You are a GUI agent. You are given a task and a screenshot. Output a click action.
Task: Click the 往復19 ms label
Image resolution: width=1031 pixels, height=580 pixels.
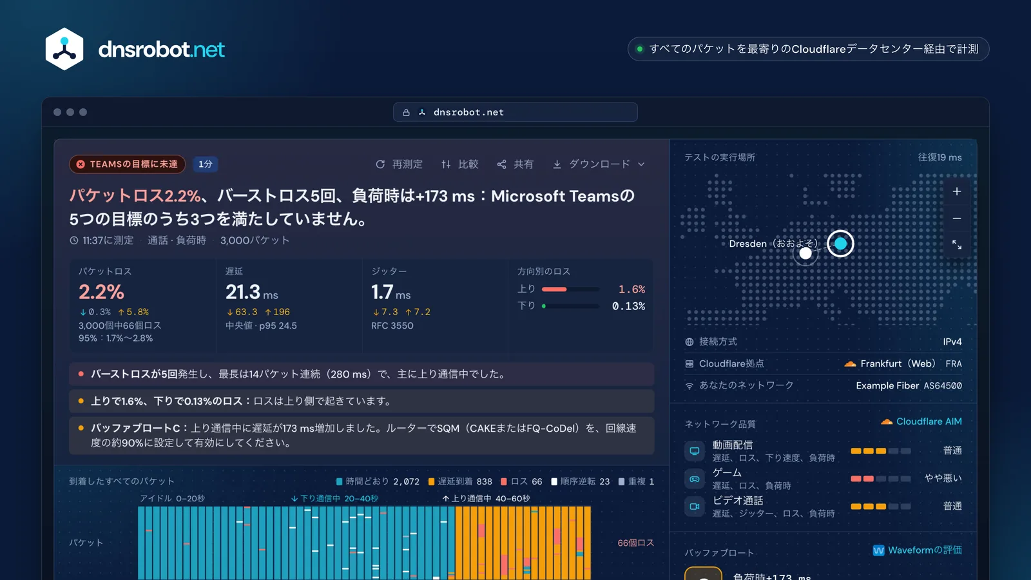click(x=939, y=157)
